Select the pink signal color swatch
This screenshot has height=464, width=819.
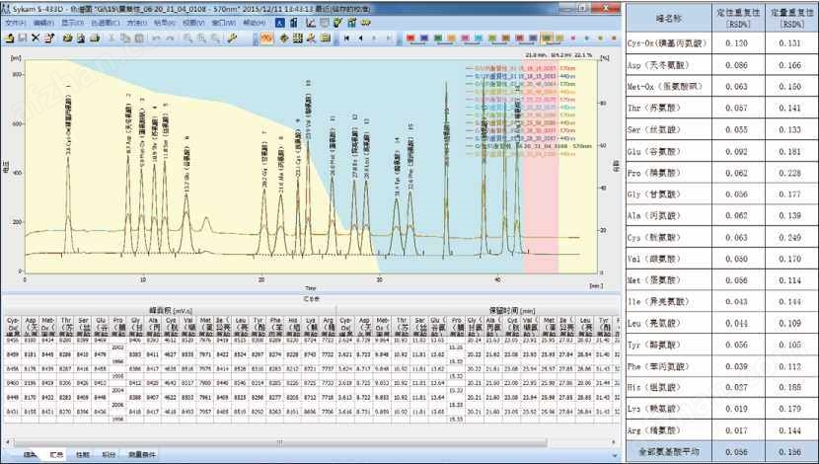click(x=465, y=39)
